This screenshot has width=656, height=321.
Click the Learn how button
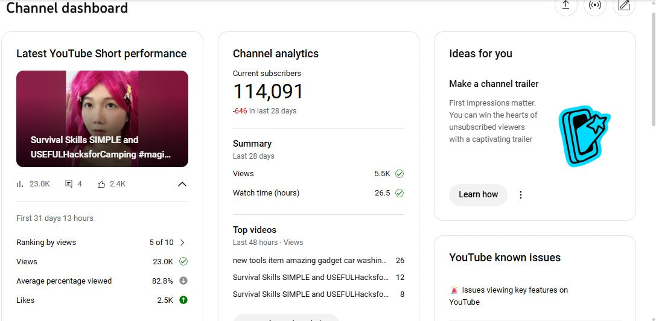[x=478, y=194]
